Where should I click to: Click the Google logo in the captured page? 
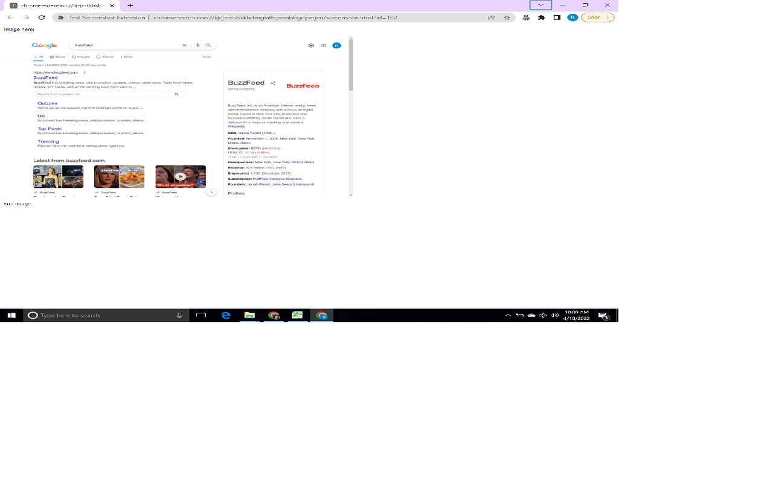click(44, 45)
